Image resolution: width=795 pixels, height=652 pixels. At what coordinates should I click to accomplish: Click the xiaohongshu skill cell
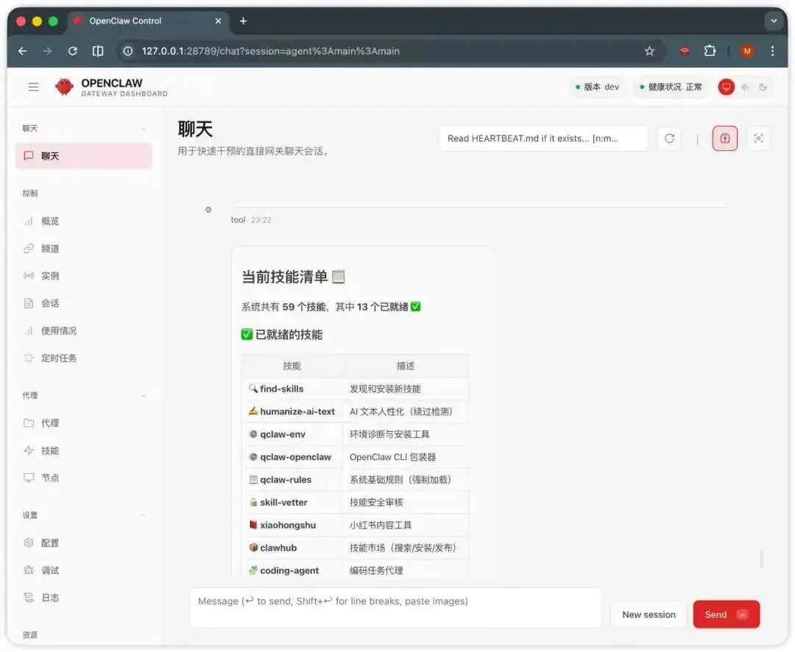[292, 525]
